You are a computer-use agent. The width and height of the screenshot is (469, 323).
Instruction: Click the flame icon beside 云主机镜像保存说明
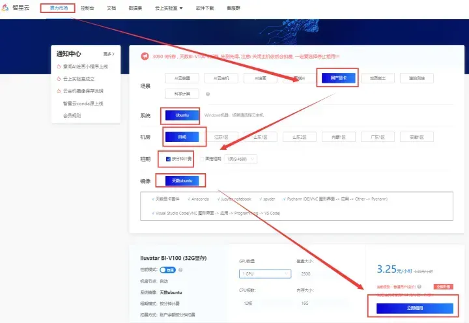point(59,91)
